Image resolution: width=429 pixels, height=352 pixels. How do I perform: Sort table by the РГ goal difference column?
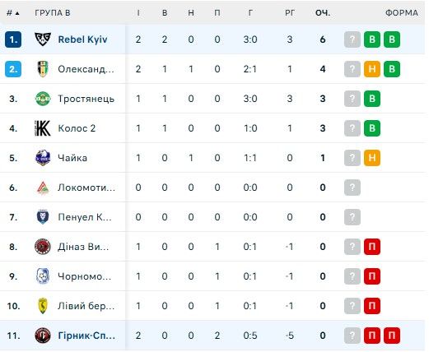coord(290,13)
